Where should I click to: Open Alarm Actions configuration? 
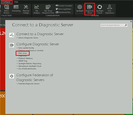[7, 9]
